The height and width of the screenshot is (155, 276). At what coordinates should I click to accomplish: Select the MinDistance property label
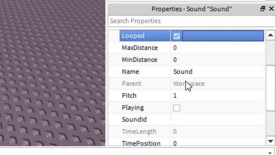click(139, 60)
